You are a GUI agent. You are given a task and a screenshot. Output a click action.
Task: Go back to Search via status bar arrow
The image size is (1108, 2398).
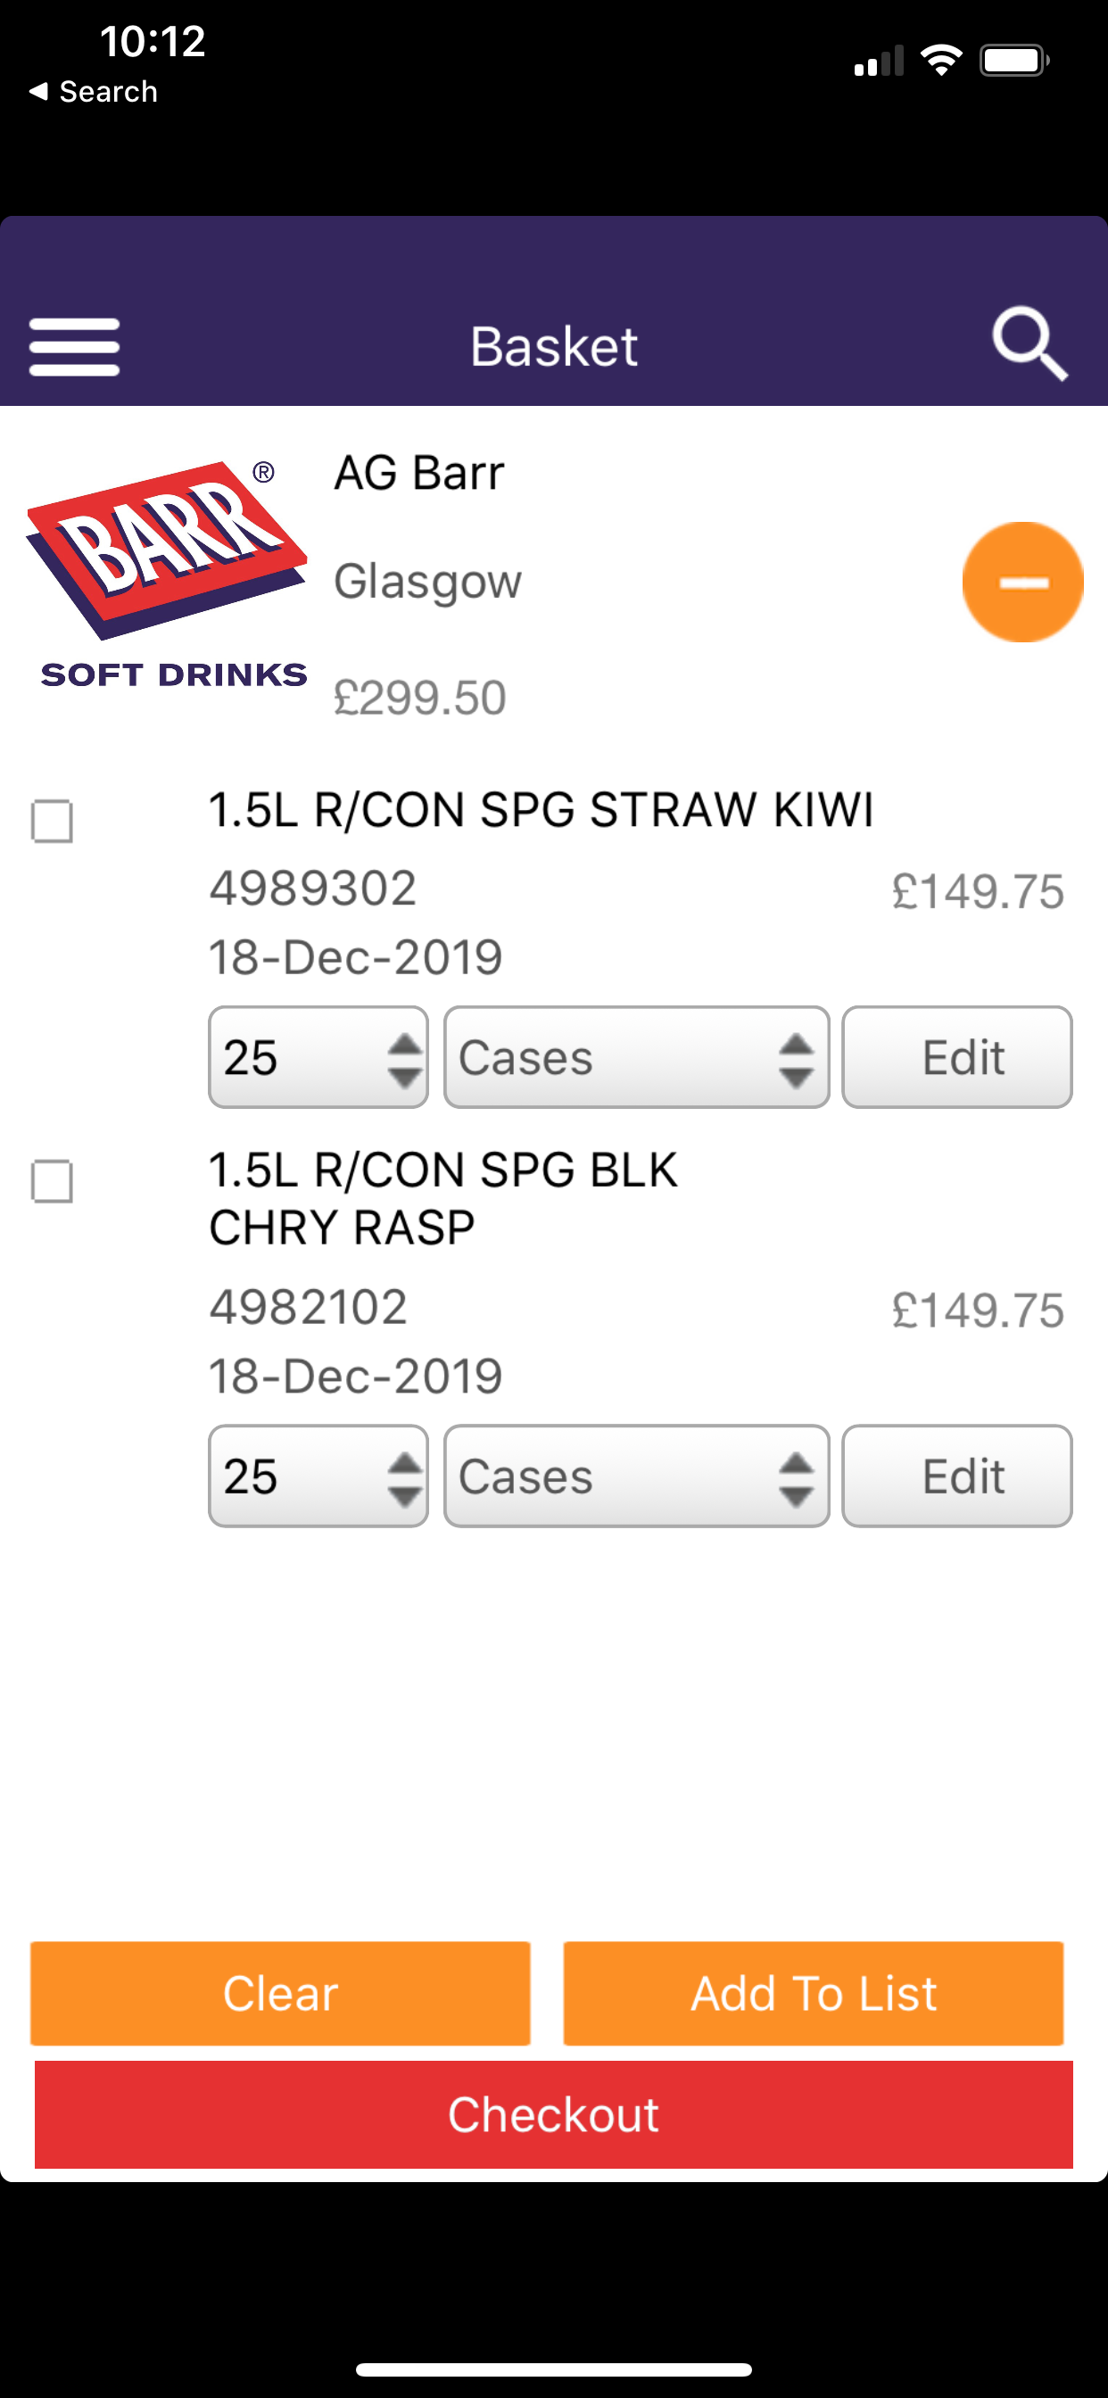tap(93, 91)
